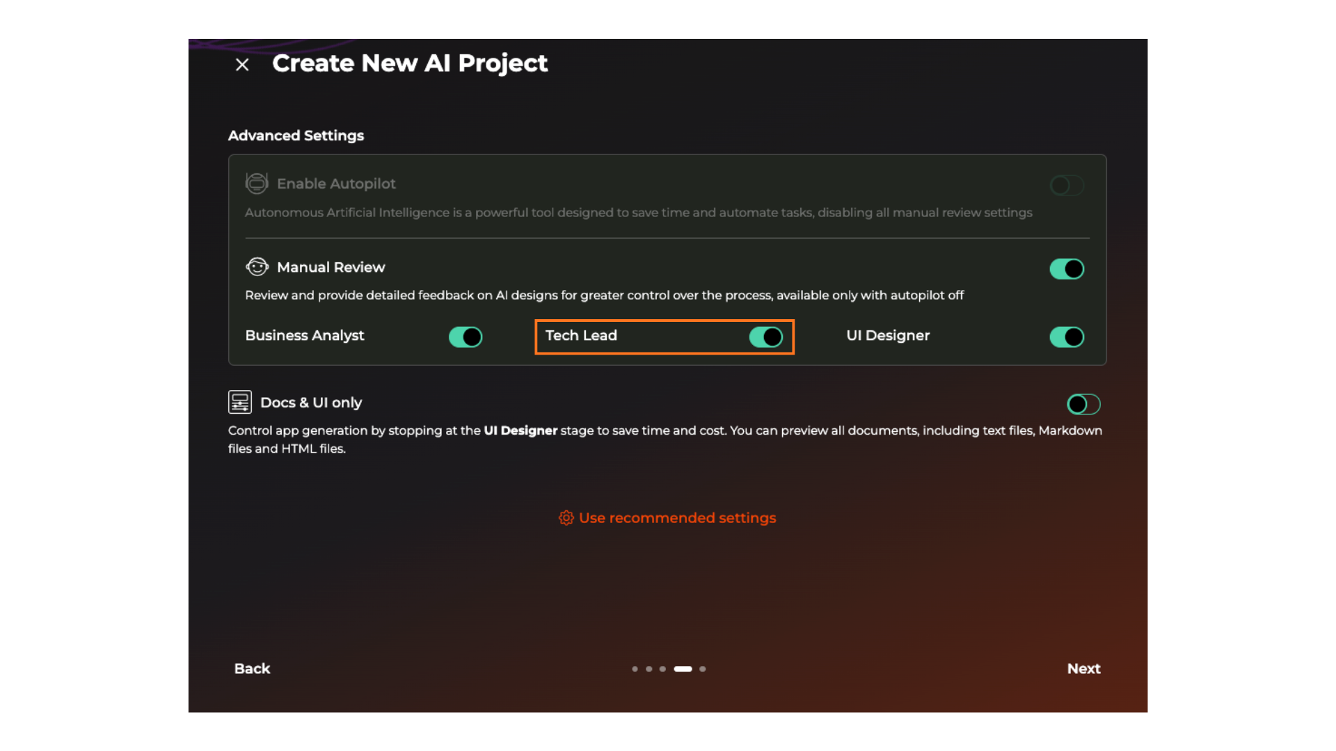Turn off the Manual Review toggle

(x=1067, y=269)
